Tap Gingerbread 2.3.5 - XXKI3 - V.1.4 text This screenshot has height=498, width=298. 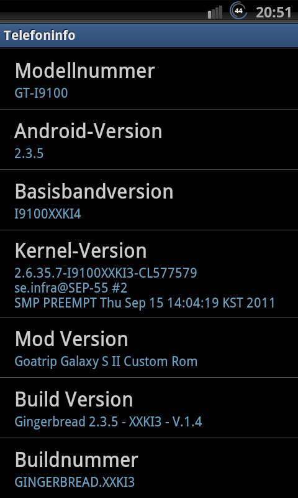click(108, 422)
